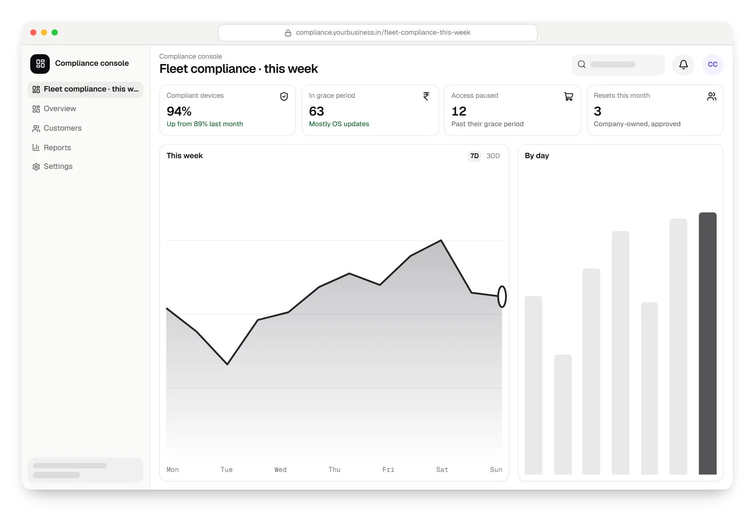Focus the search input field
This screenshot has width=754, height=511.
pos(618,64)
